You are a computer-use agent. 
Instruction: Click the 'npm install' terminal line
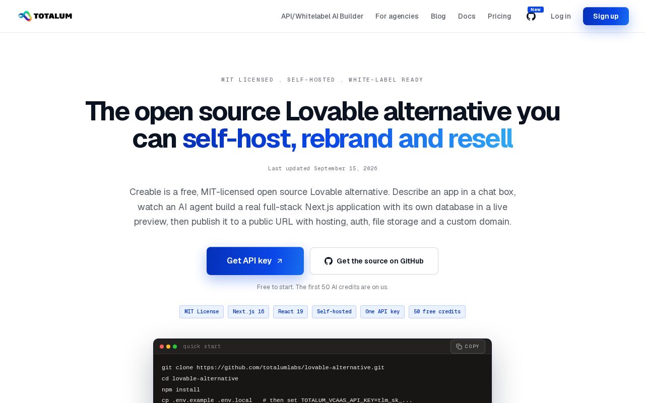click(x=181, y=390)
